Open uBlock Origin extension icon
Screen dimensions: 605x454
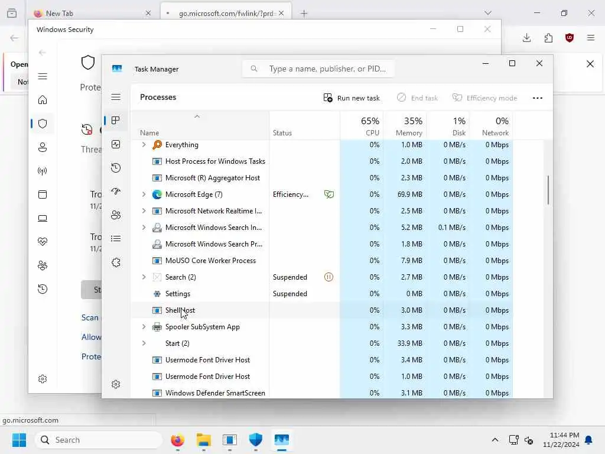[570, 37]
